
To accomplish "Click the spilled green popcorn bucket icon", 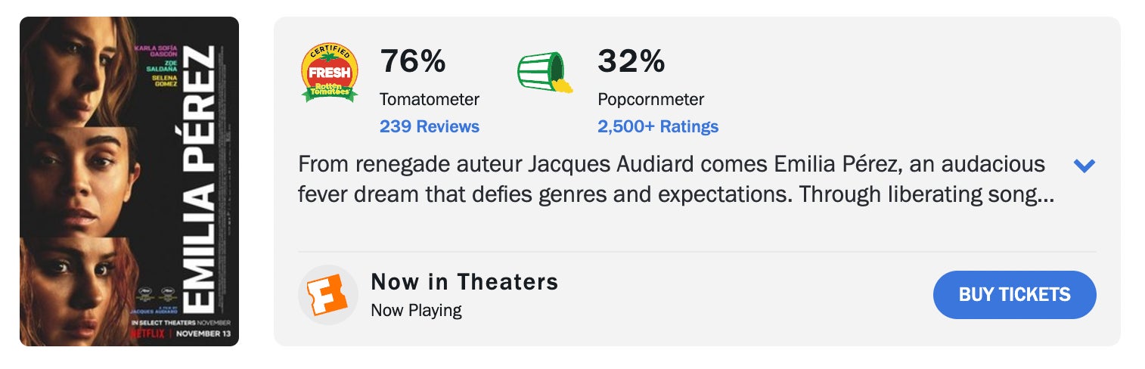I will [x=545, y=73].
